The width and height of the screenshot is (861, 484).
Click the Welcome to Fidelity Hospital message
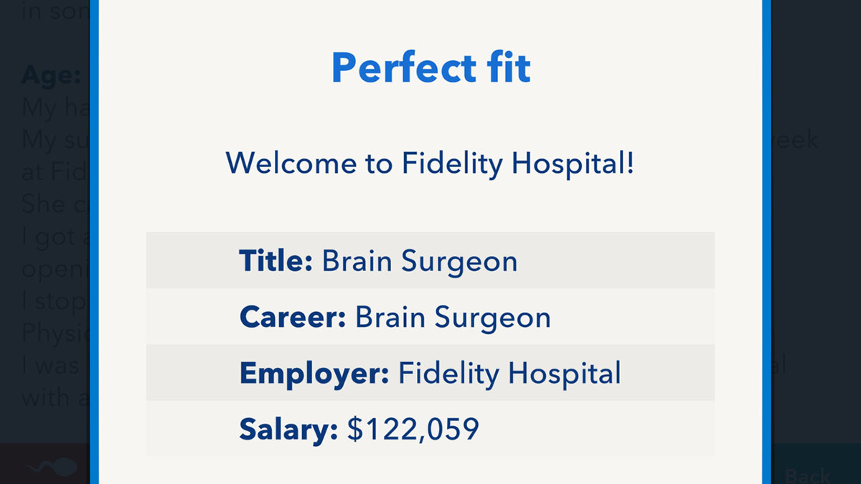point(430,163)
